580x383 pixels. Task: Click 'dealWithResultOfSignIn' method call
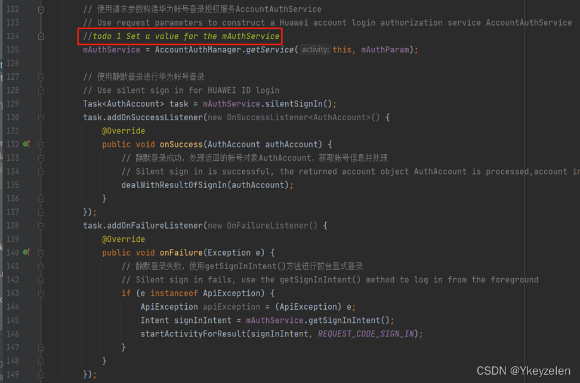click(174, 185)
